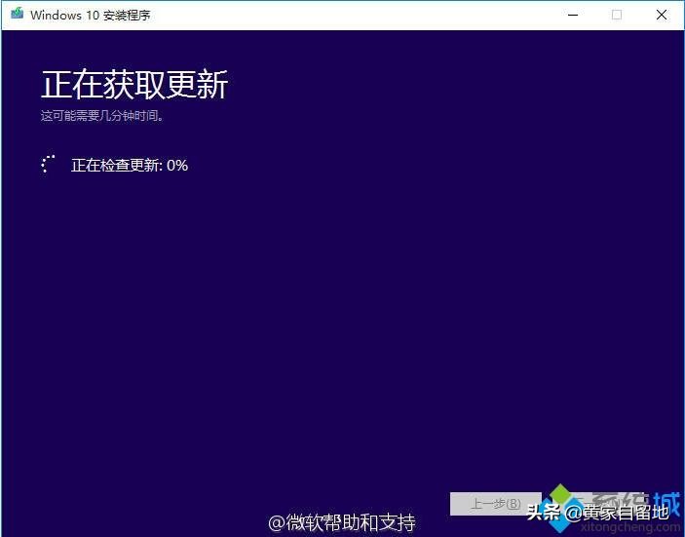Click the 这可能需要几分钟时间 subtitle text
685x537 pixels.
tap(102, 116)
